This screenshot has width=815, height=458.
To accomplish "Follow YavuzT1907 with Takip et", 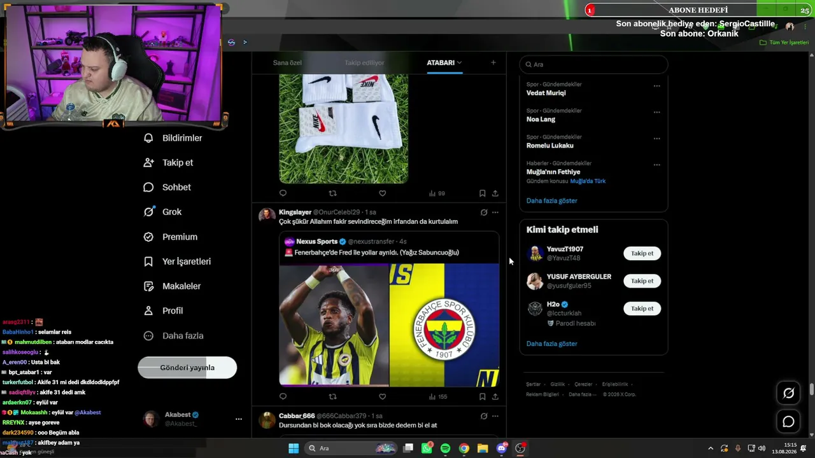I will 642,253.
